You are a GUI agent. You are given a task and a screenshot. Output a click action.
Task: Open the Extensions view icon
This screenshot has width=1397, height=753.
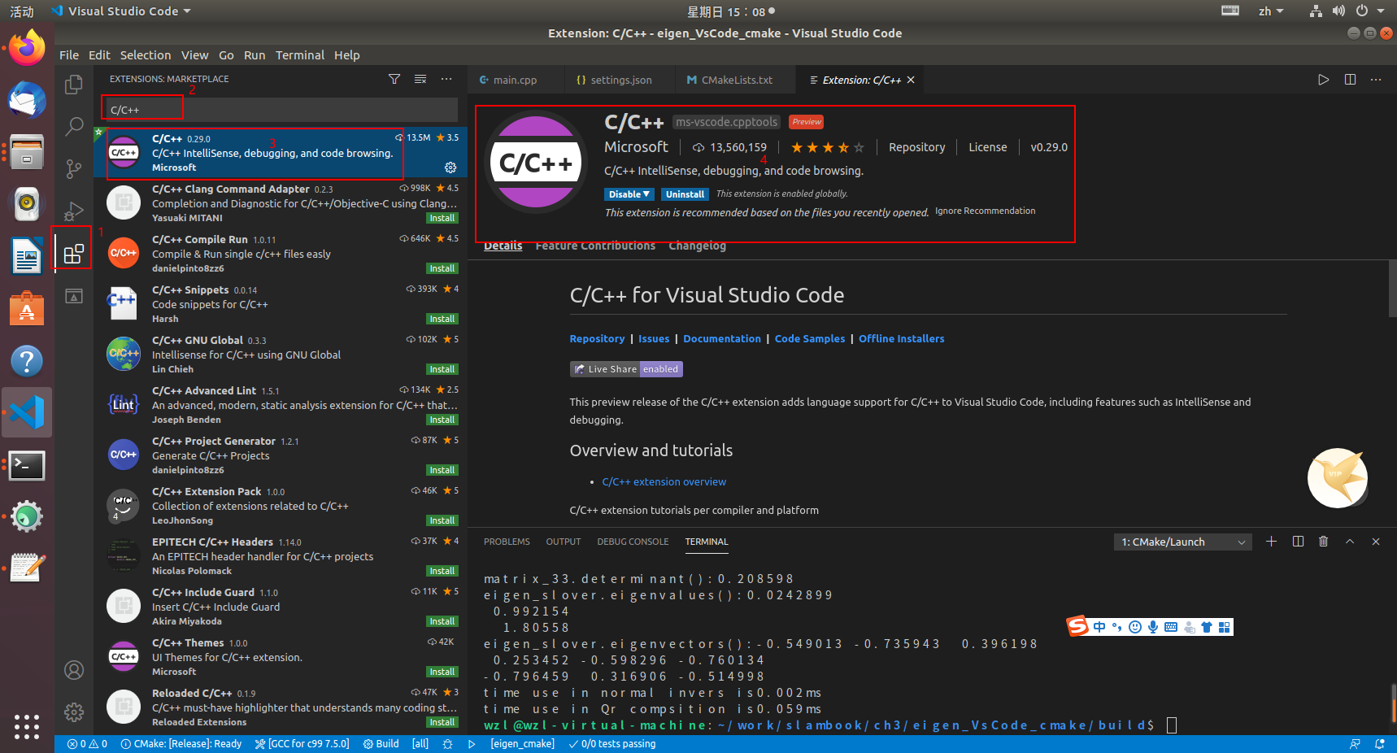tap(74, 254)
